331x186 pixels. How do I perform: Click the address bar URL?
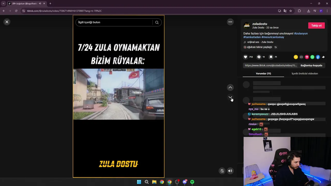64,11
